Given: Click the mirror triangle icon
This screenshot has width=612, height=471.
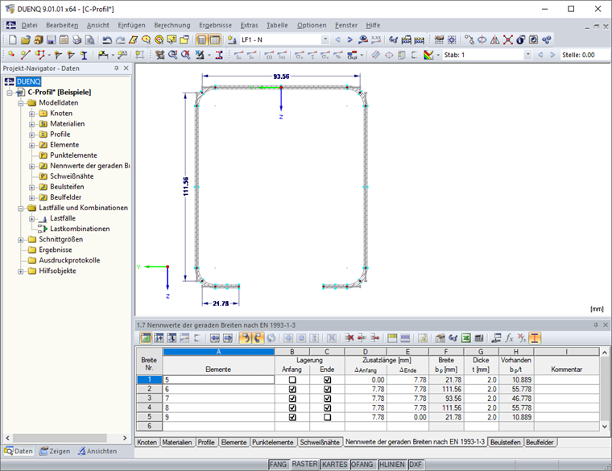Looking at the screenshot, I should point(495,39).
